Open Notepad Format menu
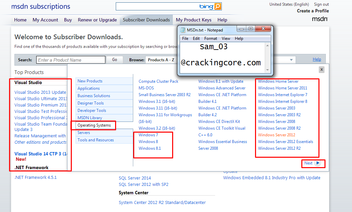Viewport: 352px width, 212px height. click(211, 39)
